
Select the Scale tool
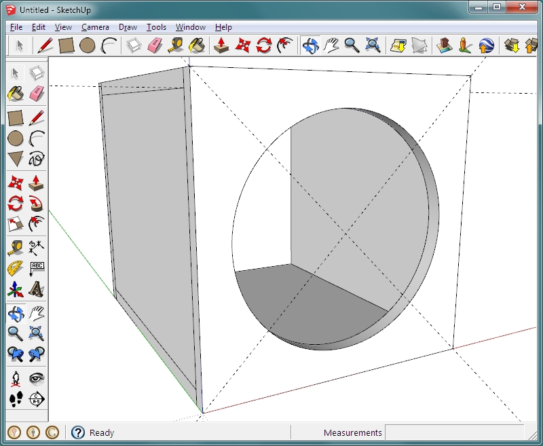15,224
